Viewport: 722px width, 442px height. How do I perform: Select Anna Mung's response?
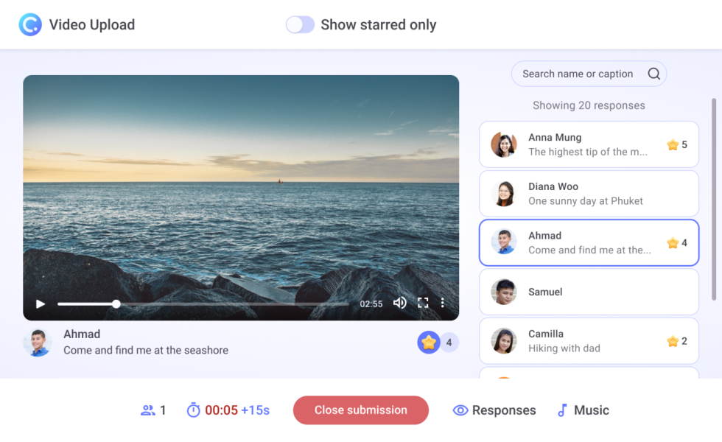(x=588, y=144)
